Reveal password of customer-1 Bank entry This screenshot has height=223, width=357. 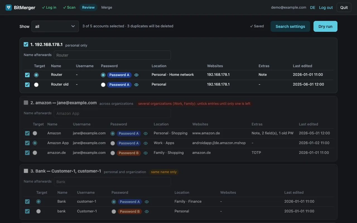click(147, 202)
